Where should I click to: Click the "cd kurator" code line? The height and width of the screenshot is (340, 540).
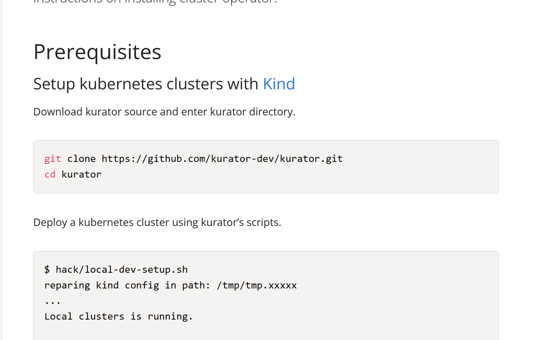point(73,174)
